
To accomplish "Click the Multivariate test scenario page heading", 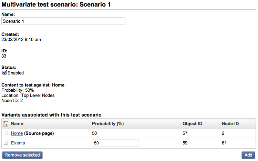I will pos(57,4).
